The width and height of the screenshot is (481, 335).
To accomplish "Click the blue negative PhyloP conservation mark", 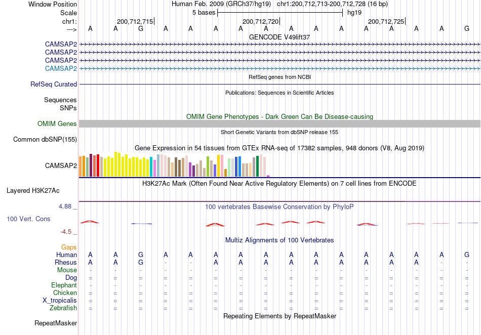I will [141, 224].
